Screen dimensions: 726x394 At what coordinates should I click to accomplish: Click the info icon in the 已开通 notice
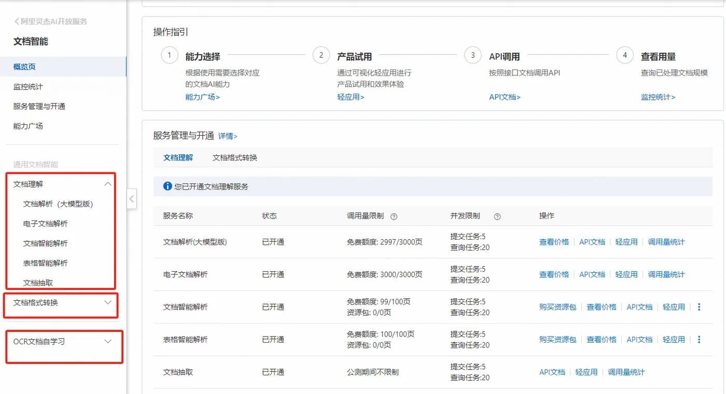pos(167,186)
